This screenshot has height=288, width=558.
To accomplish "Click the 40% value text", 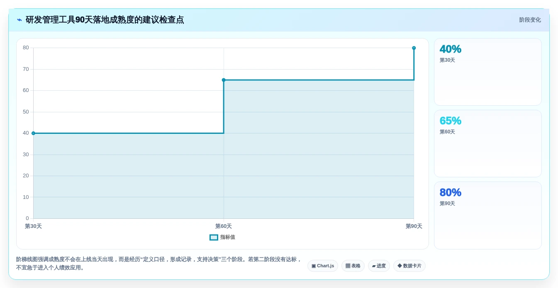I will (451, 49).
